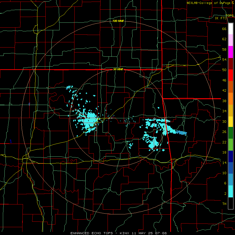Click the legend scale value 50
Viewport: 235px width, 235px height.
[224, 70]
